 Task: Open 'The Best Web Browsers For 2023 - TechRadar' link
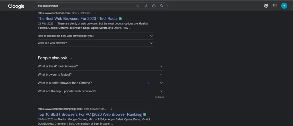(x=78, y=19)
